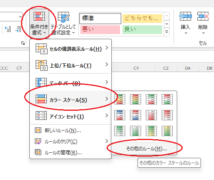Apply the 良い good cell style
Image resolution: width=214 pixels, height=180 pixels.
142,29
